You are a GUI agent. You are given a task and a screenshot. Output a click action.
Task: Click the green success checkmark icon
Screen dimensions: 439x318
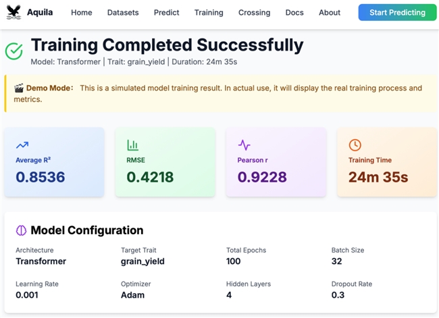14,51
